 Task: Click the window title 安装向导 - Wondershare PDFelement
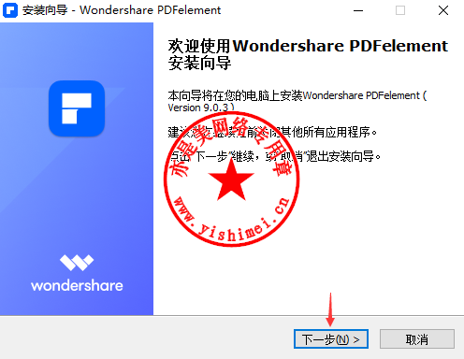coord(122,10)
